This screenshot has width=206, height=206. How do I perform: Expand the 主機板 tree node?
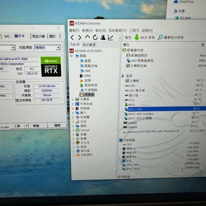point(73,99)
